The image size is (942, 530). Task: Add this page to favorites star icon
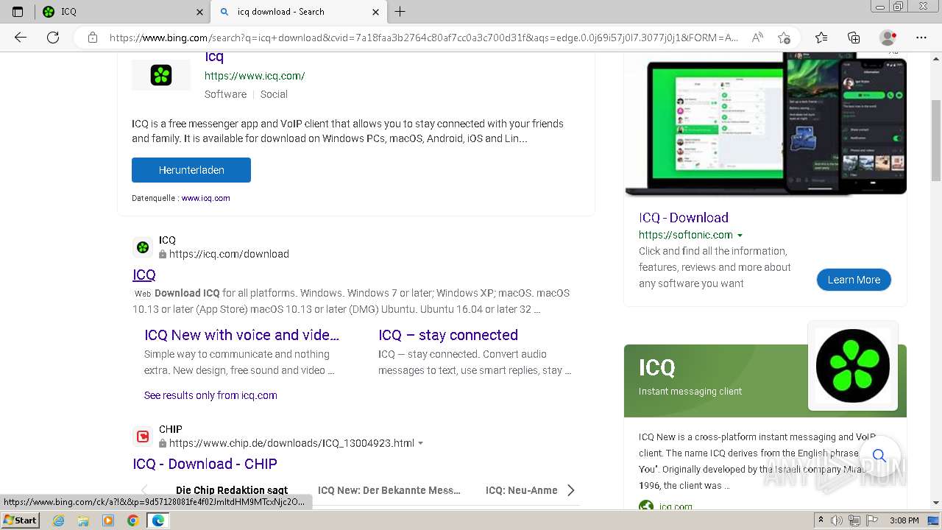784,38
